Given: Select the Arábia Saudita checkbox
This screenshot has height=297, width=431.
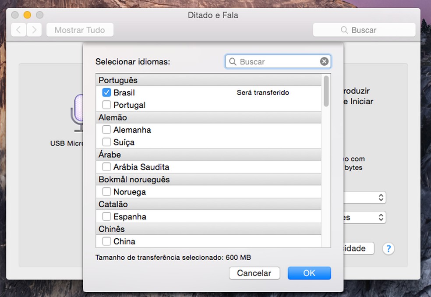Looking at the screenshot, I should tap(106, 167).
